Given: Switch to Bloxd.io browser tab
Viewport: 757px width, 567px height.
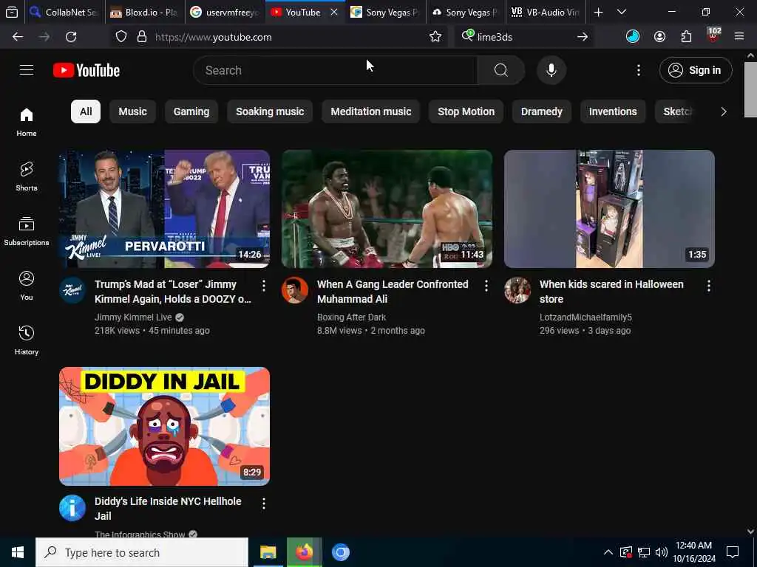Looking at the screenshot, I should (x=145, y=13).
